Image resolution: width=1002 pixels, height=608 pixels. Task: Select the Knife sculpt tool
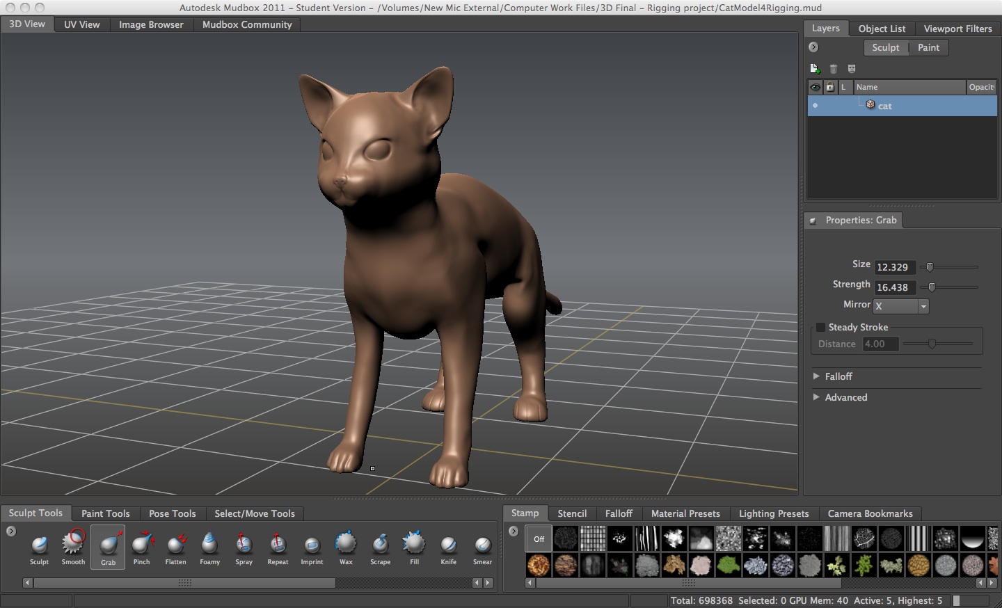tap(448, 547)
